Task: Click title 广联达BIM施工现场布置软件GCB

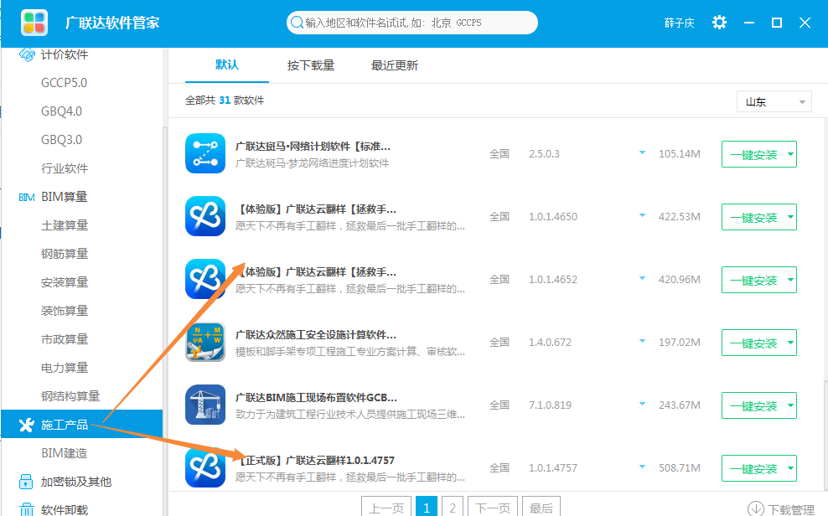Action: 316,397
